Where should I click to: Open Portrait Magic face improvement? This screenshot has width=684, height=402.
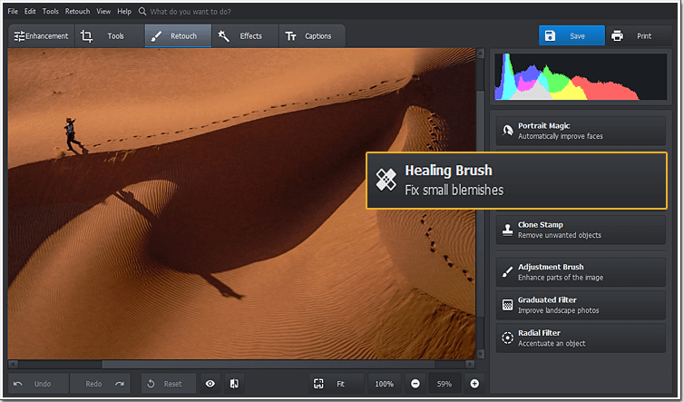(581, 131)
